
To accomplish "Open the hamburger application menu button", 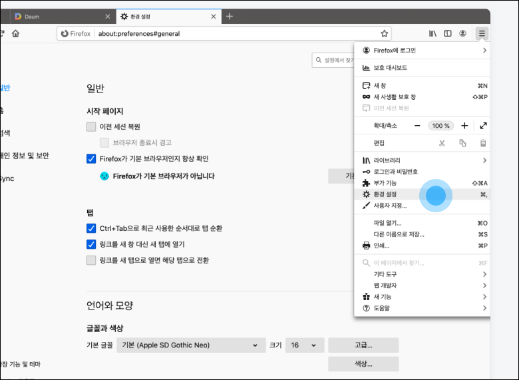I will pos(482,33).
